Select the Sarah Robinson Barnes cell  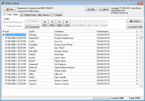[x=75, y=67]
